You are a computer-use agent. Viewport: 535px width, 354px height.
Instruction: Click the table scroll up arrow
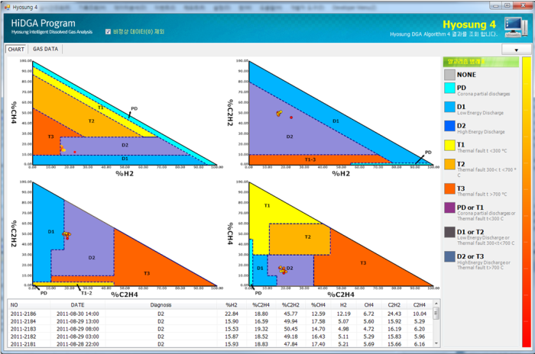tap(436, 303)
